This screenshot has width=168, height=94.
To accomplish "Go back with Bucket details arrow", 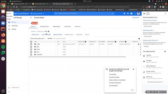I will 31,18.
